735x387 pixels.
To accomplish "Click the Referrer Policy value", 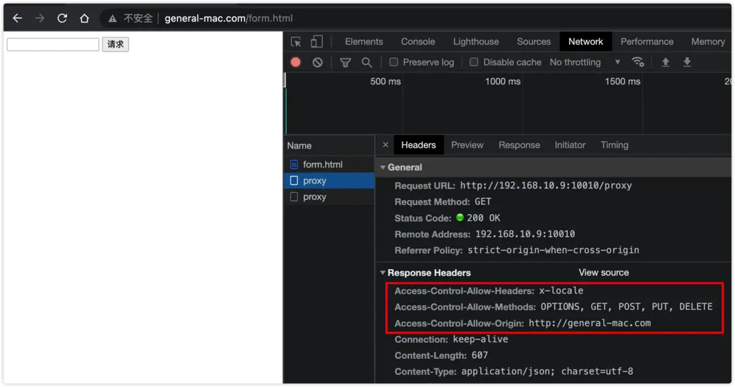I will tap(553, 250).
